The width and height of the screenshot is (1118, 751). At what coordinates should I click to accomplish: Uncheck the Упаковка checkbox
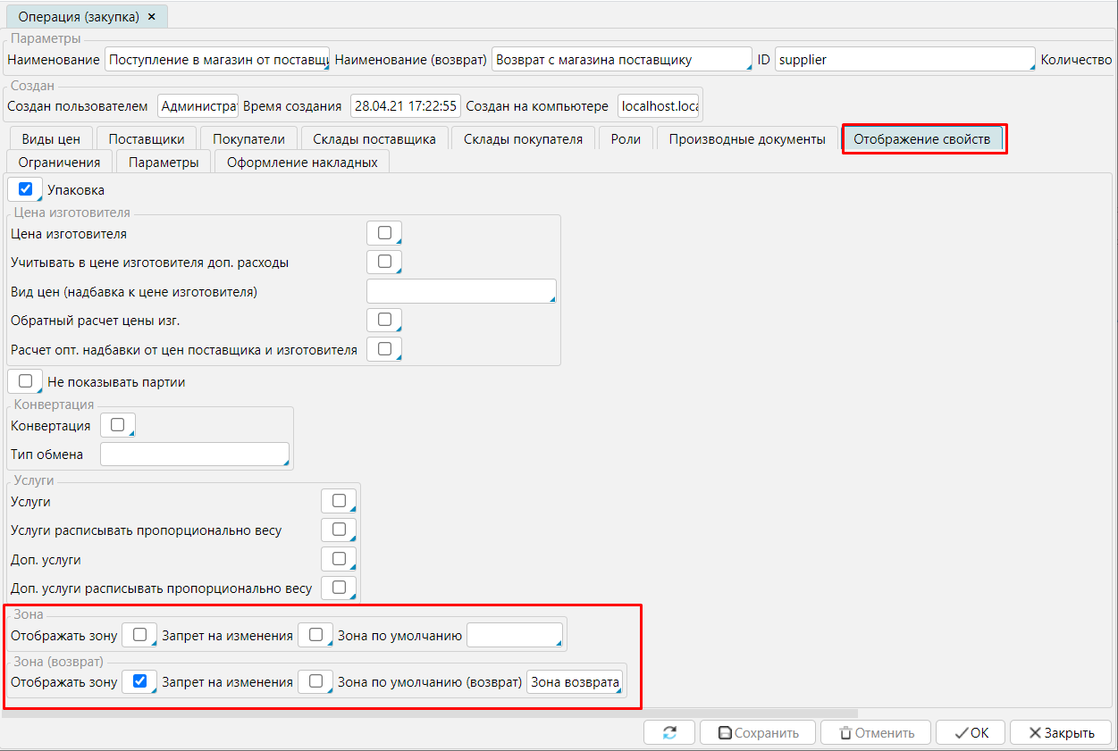click(25, 189)
